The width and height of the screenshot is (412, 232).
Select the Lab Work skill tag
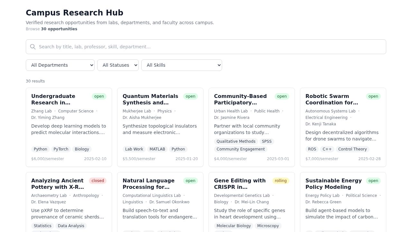(x=134, y=149)
